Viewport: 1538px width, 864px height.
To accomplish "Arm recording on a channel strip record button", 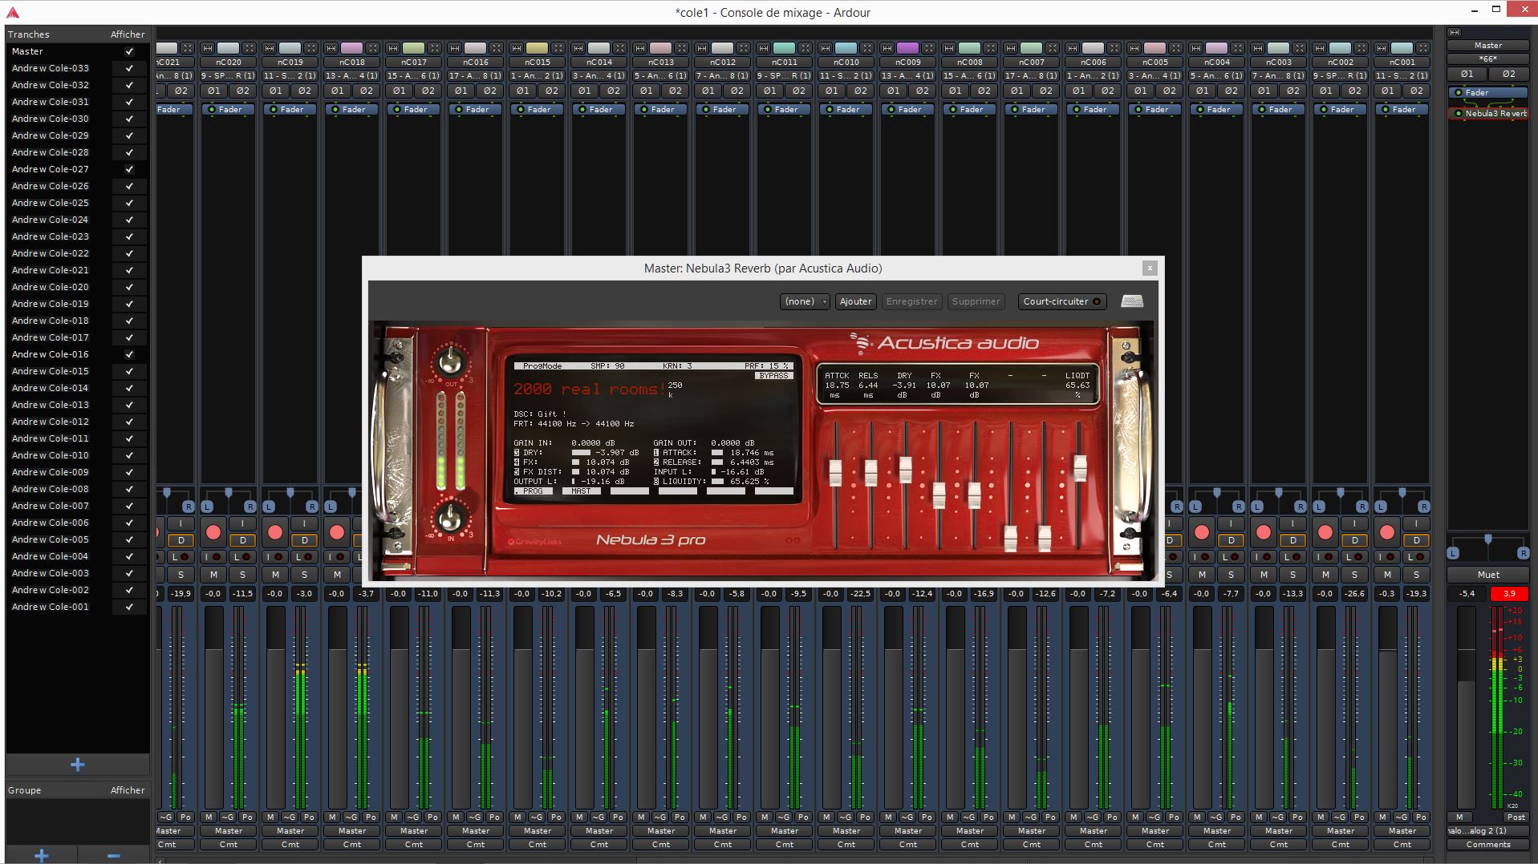I will (213, 532).
